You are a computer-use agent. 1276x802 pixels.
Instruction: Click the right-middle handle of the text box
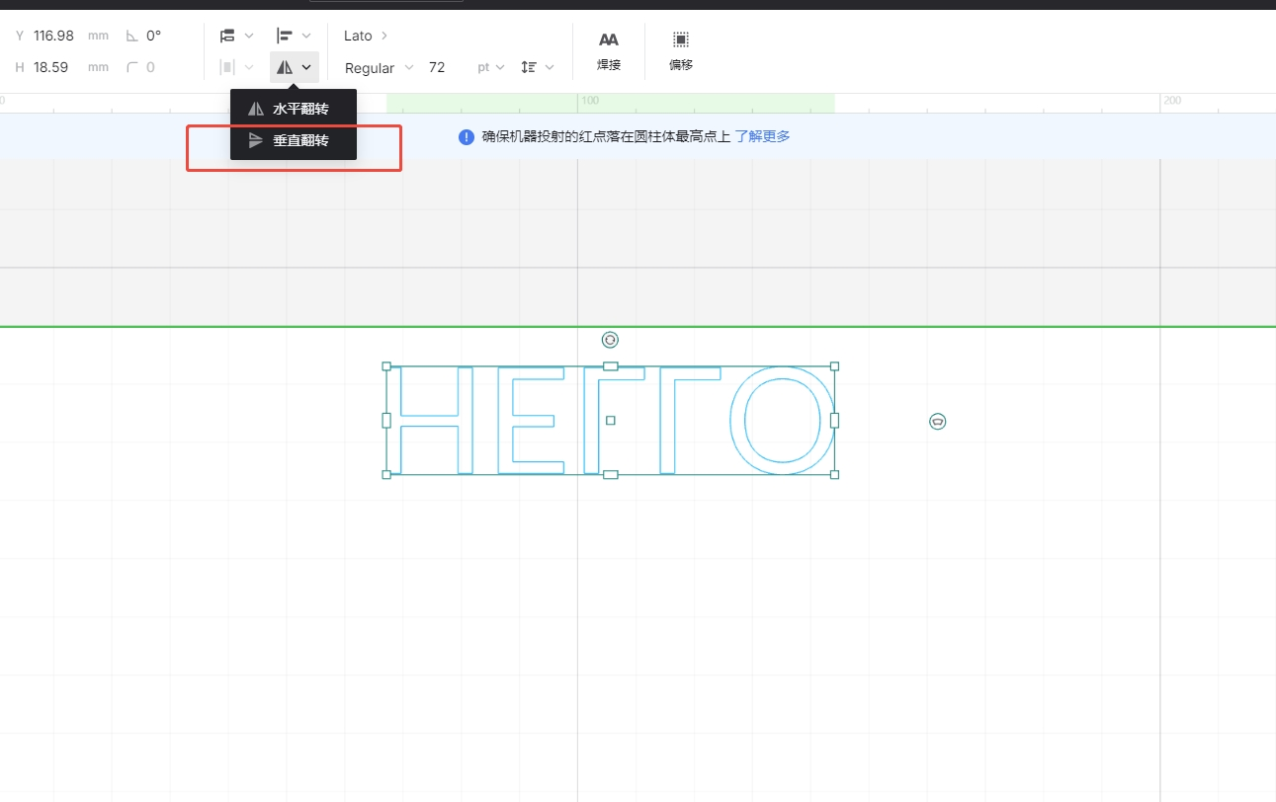point(834,421)
